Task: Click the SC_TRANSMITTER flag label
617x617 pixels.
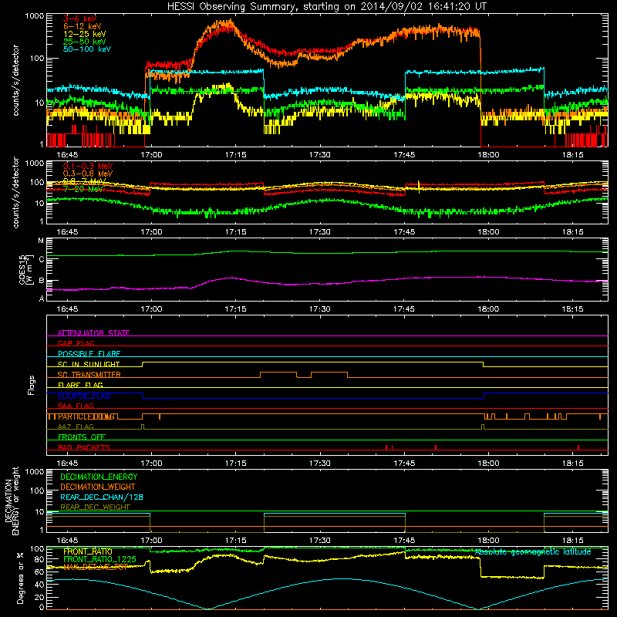Action: tap(89, 375)
